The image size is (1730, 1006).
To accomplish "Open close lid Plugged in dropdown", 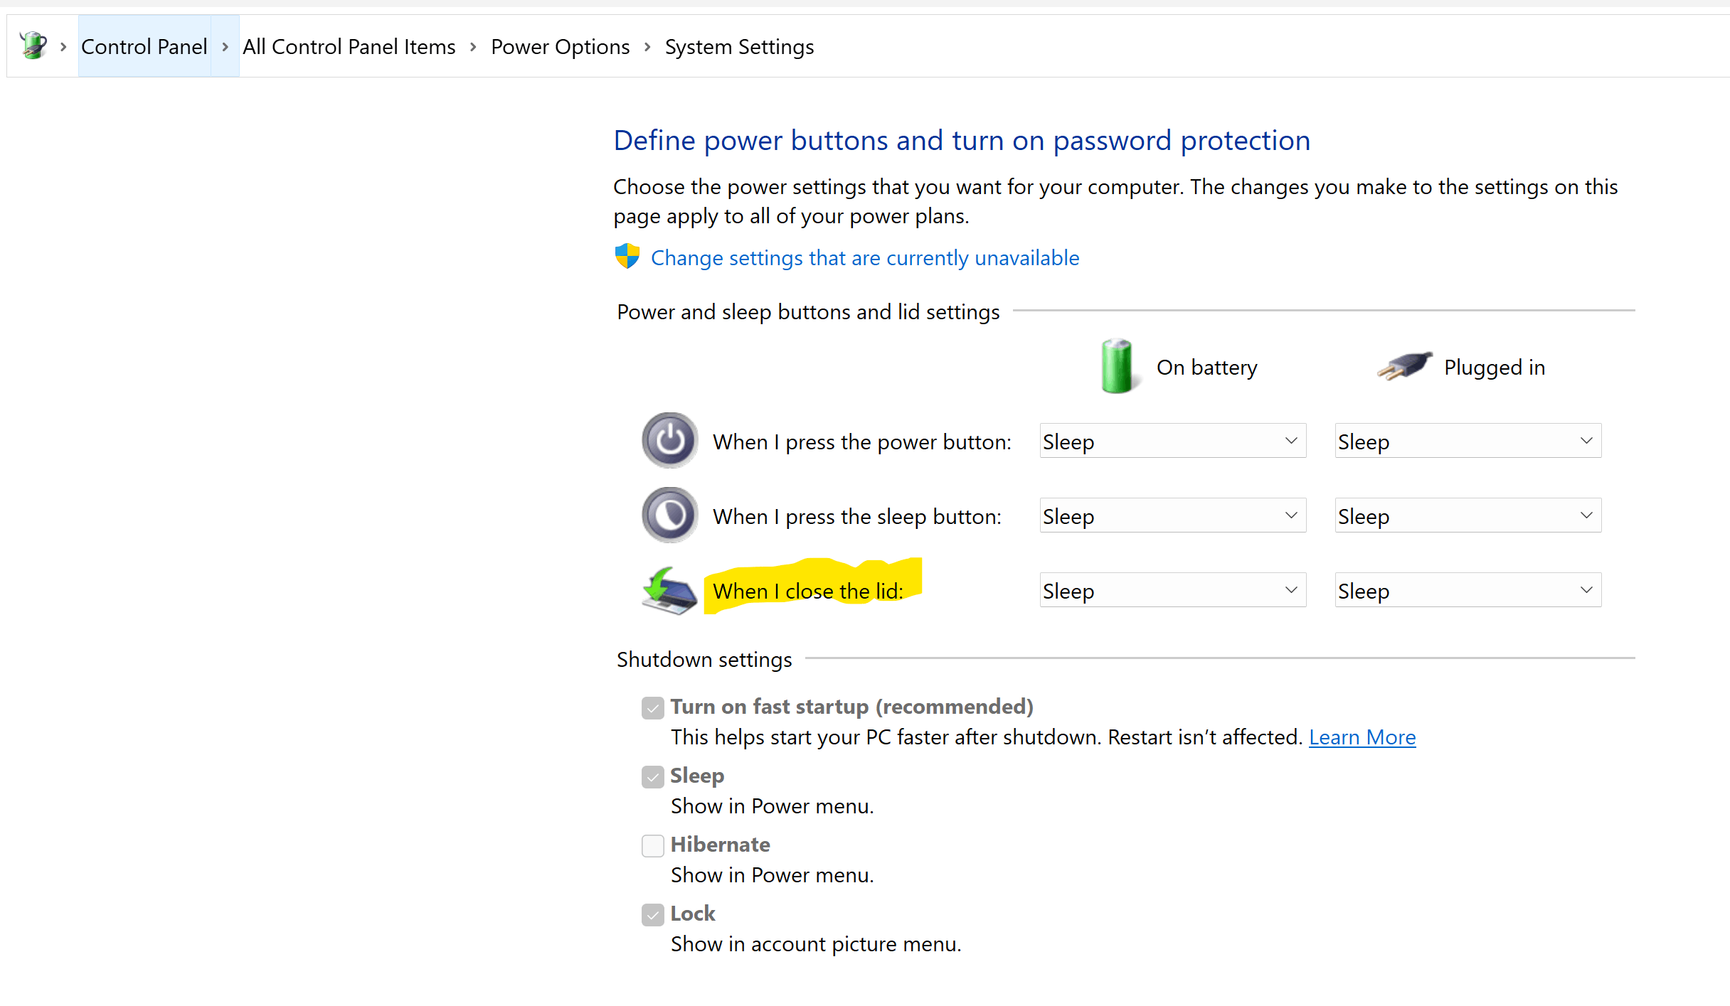I will point(1468,590).
